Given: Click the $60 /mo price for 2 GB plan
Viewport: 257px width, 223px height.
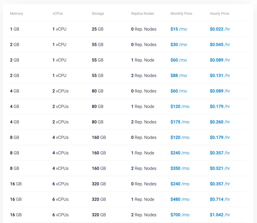Looking at the screenshot, I should [x=179, y=60].
